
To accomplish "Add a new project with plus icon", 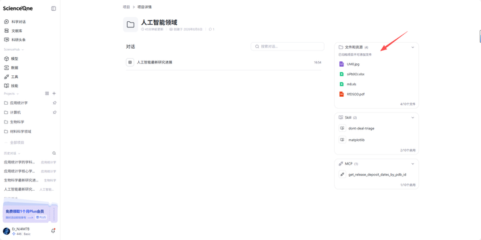I will pyautogui.click(x=54, y=93).
